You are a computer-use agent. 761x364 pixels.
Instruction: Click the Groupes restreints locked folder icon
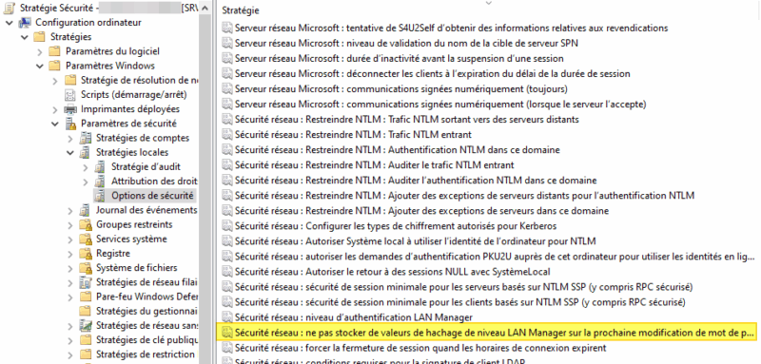click(x=86, y=225)
